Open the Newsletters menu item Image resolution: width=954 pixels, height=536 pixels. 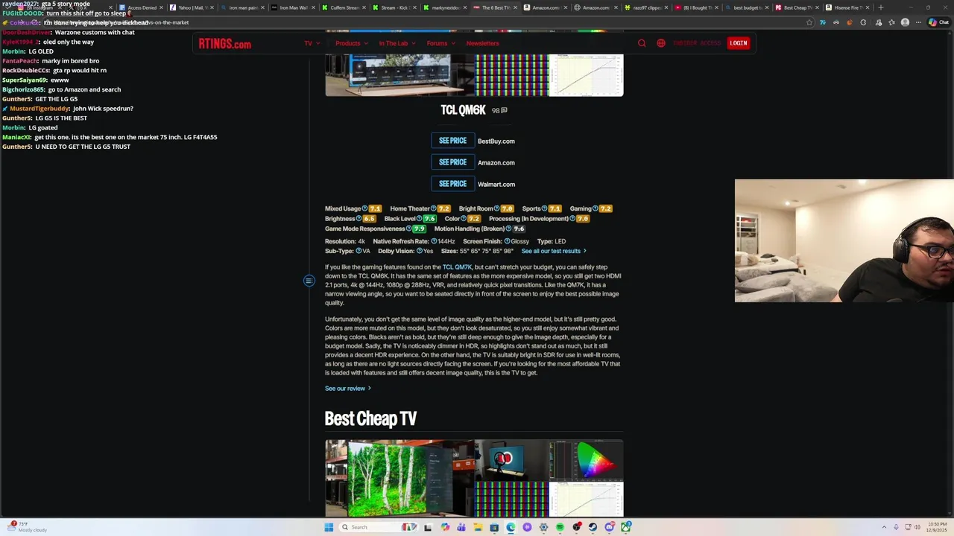coord(483,43)
